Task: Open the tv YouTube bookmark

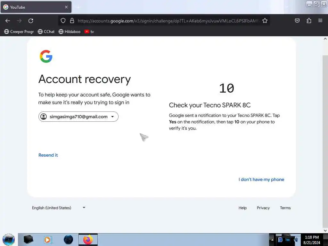Action: 89,32
